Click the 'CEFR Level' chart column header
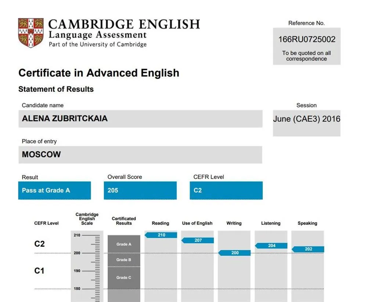The width and height of the screenshot is (367, 302). (x=46, y=223)
